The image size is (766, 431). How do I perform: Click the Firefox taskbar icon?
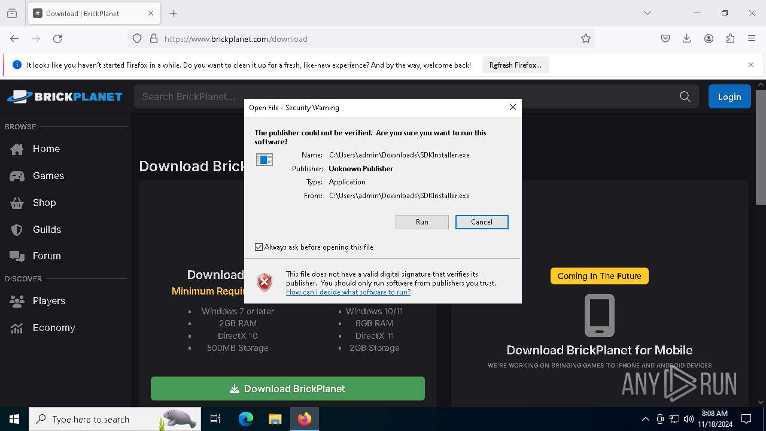(x=305, y=419)
